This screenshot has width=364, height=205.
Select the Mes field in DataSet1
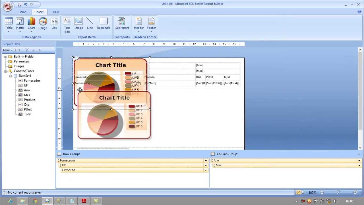point(27,95)
